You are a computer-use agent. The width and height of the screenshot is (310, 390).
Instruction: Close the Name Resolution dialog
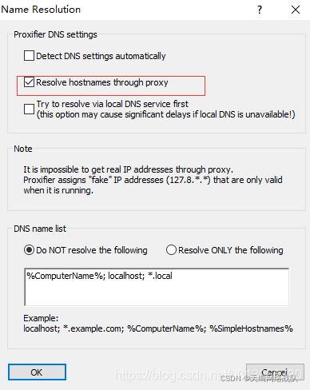click(296, 10)
